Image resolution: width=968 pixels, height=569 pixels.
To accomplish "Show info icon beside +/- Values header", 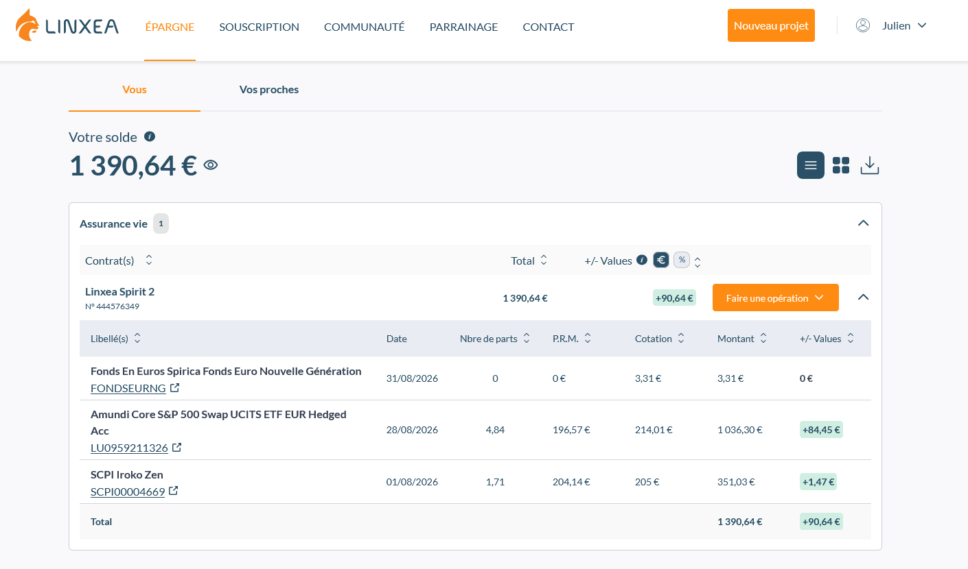I will 642,260.
